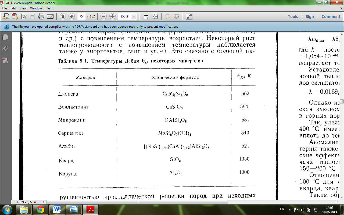The height and width of the screenshot is (215, 344).
Task: Zoom in with the plus button
Action: point(113,16)
